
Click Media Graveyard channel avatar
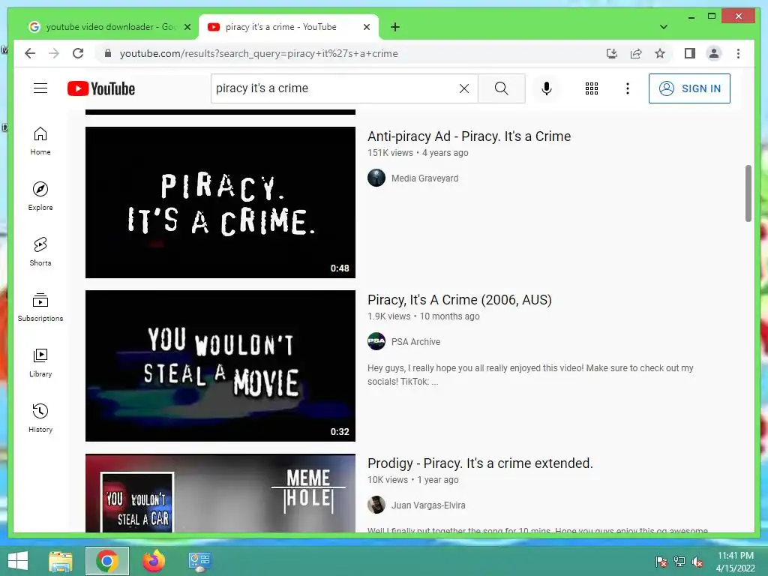pos(376,178)
